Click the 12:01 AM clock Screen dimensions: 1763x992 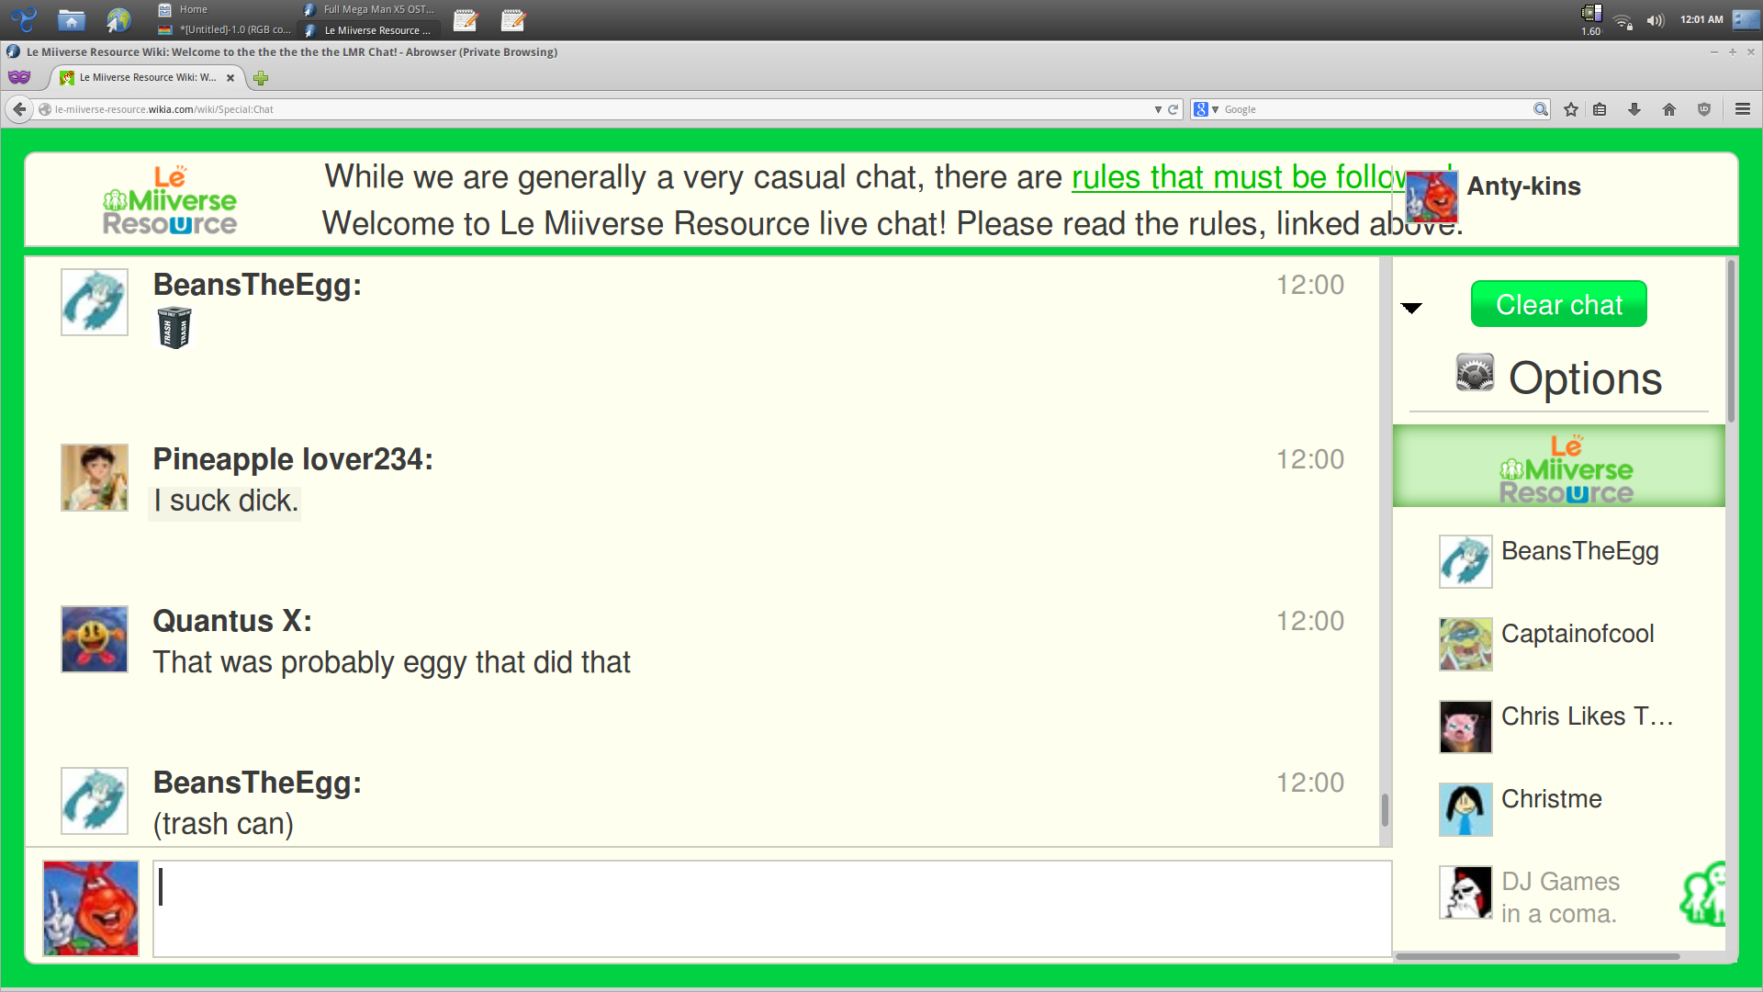coord(1701,19)
